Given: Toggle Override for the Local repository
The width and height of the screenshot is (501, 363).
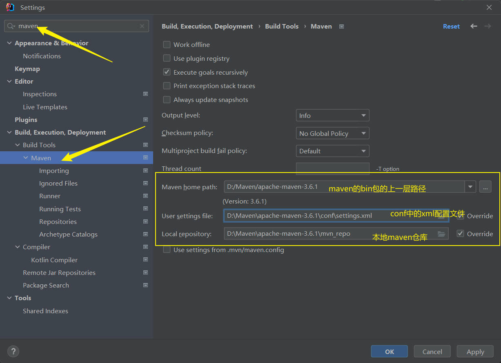Looking at the screenshot, I should pos(460,234).
